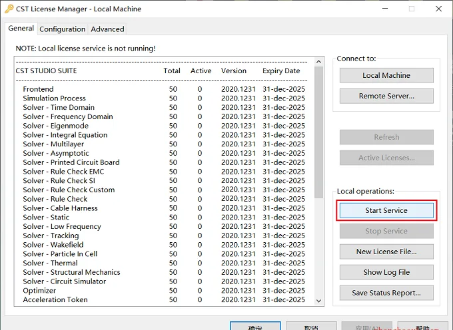Select the General tab
Screen dimensions: 453x330
pyautogui.click(x=21, y=28)
